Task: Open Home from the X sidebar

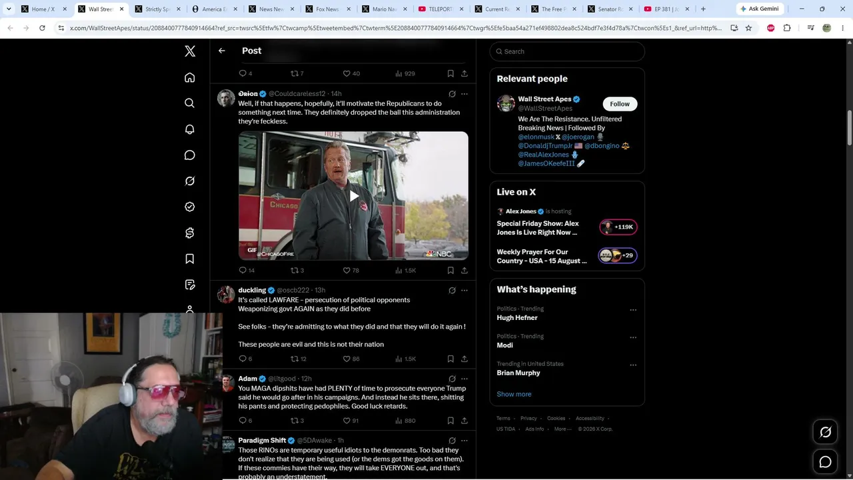Action: coord(190,77)
